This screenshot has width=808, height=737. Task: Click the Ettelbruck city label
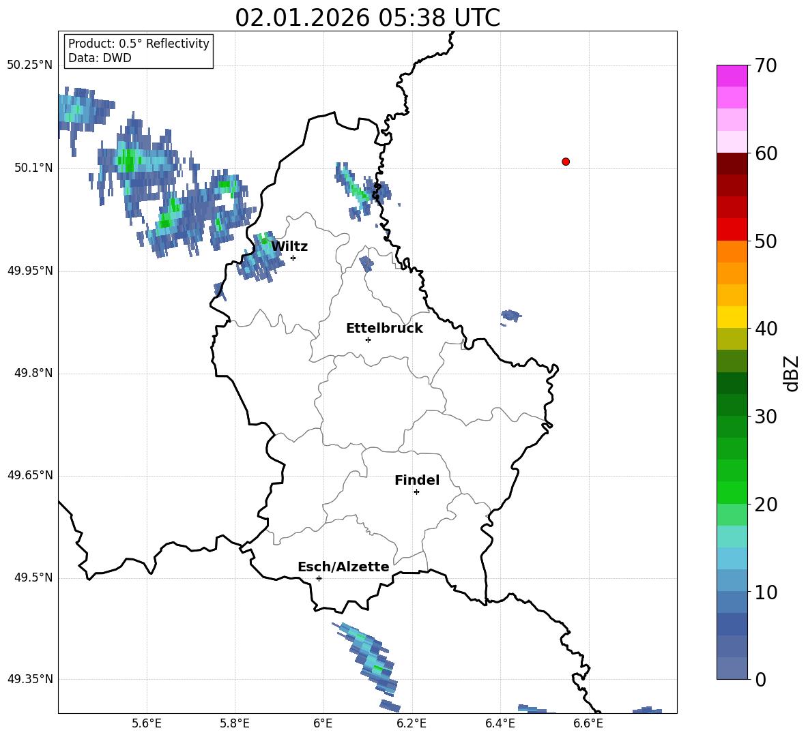384,329
